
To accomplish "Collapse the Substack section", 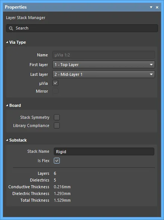I will [x=7, y=140].
